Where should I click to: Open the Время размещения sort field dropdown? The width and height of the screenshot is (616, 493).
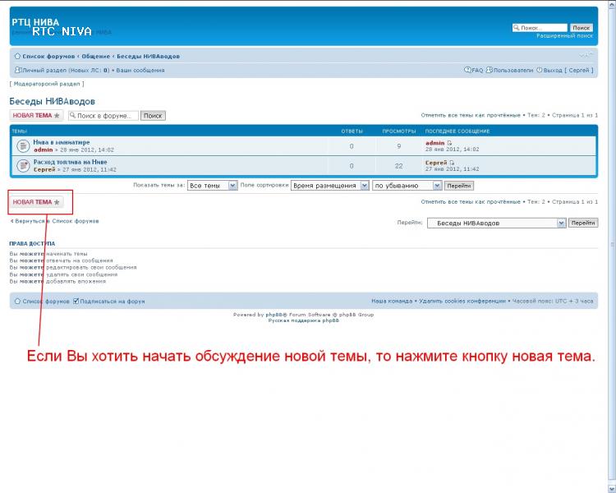point(330,186)
